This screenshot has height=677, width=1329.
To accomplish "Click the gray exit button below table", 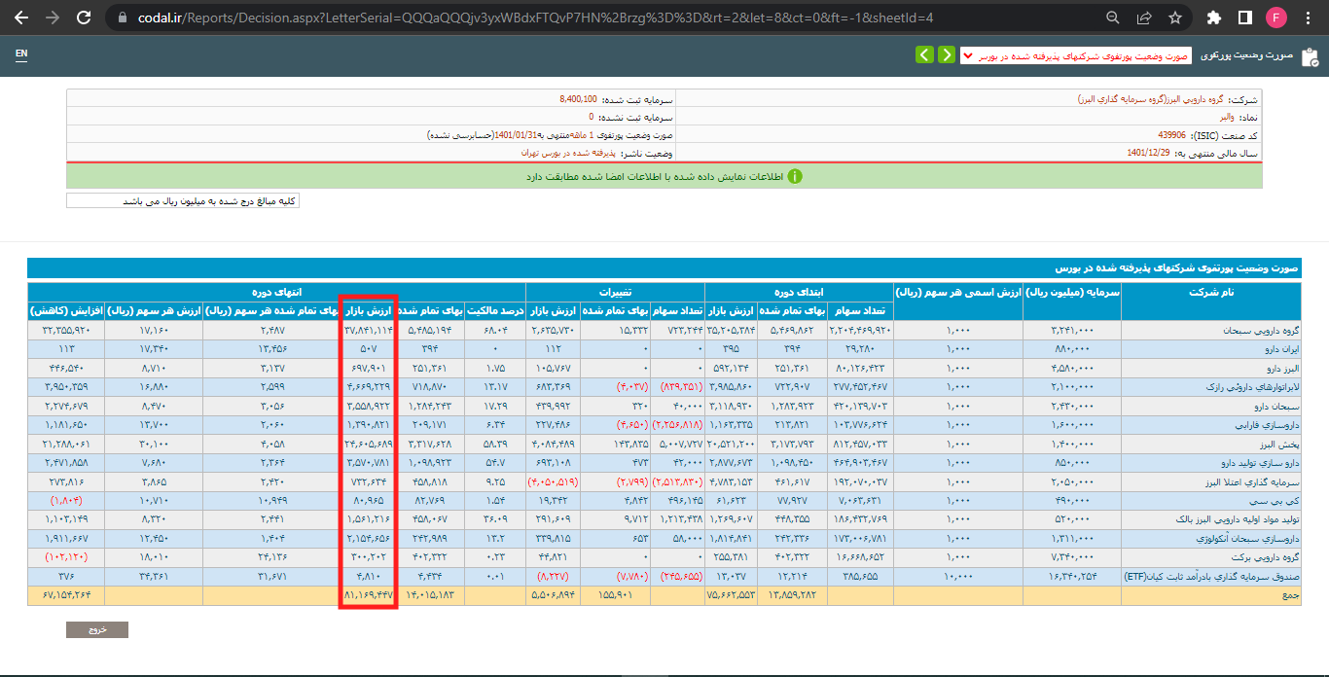I will coord(96,629).
